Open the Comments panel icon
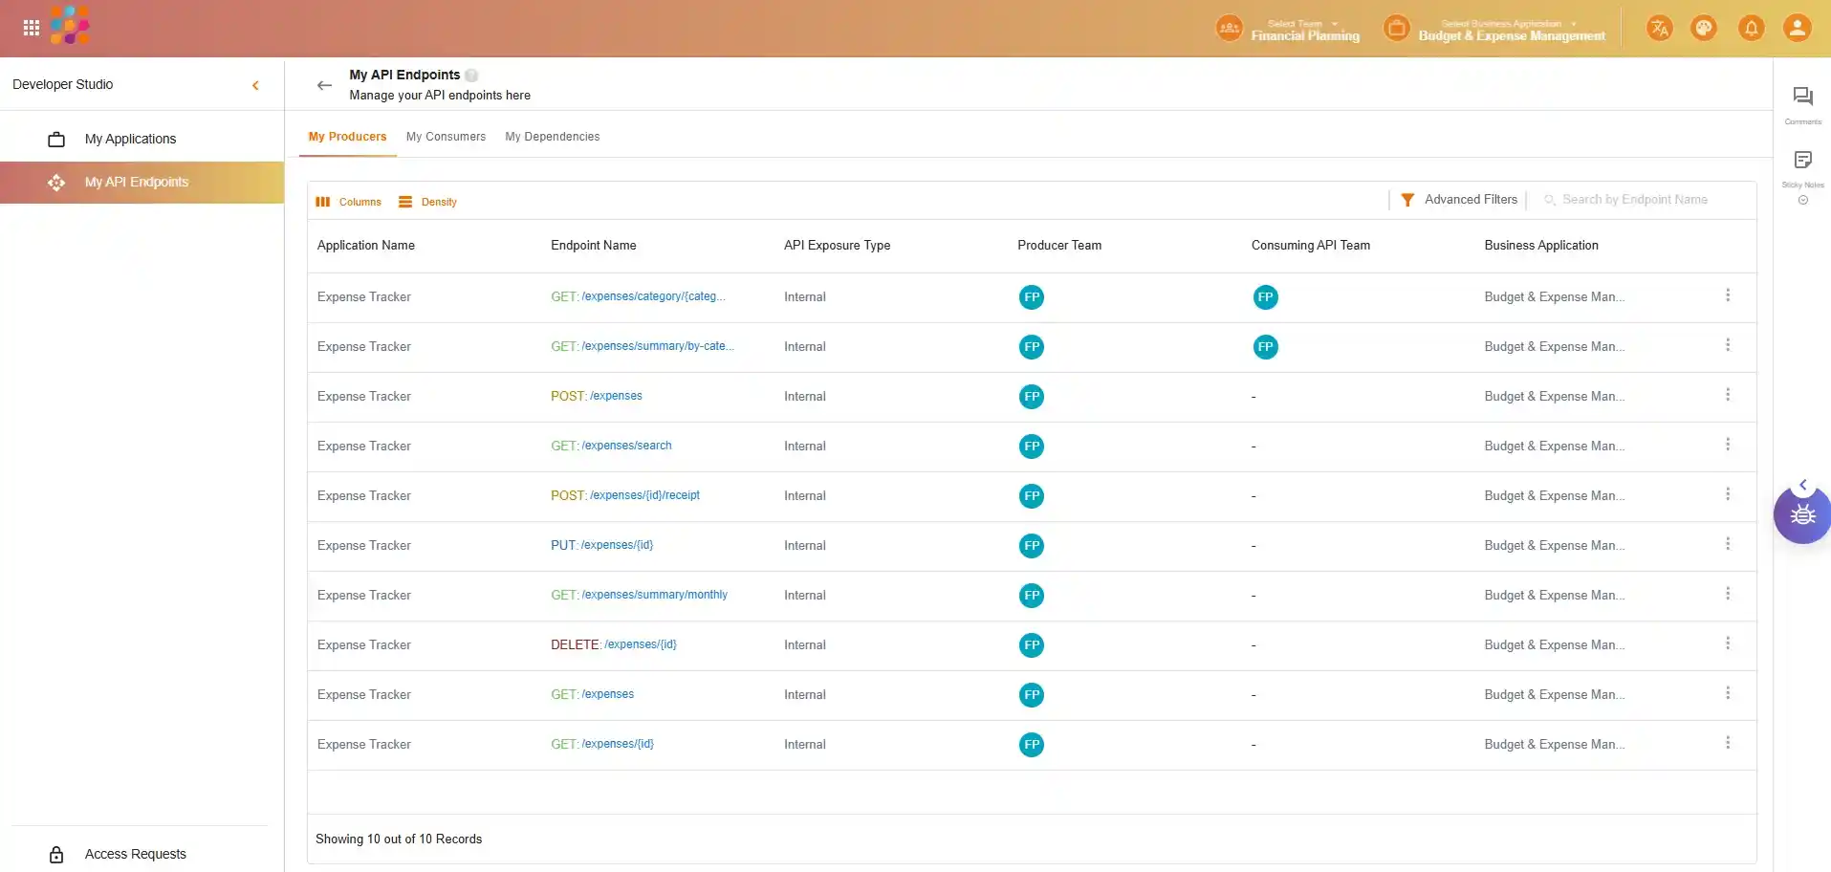Screen dimensions: 1831x872 (1802, 97)
